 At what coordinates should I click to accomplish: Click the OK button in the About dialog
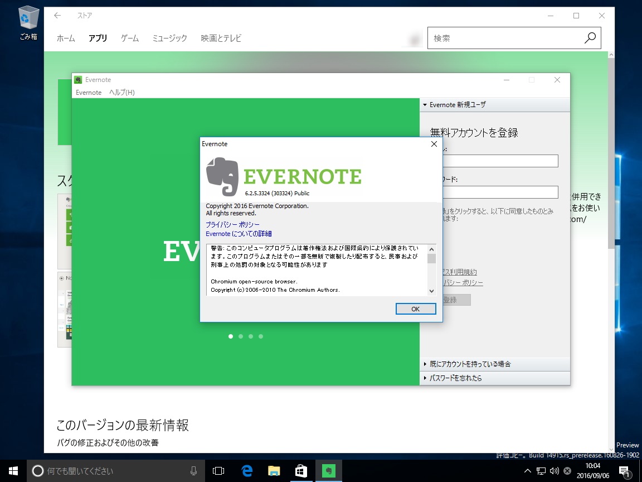(415, 308)
